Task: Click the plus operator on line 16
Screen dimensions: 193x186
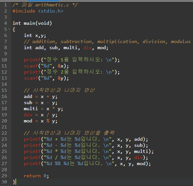Action: [x=48, y=97]
